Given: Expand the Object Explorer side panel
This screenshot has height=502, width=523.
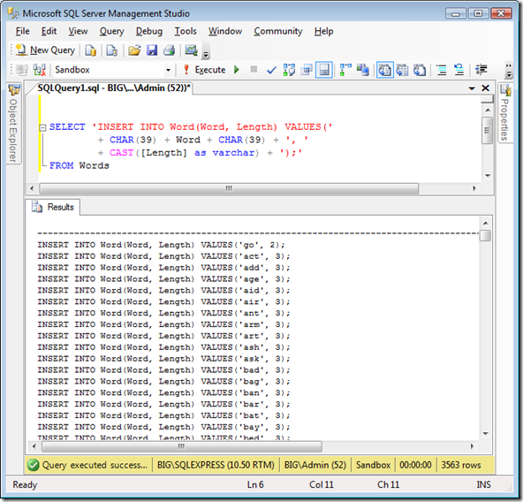Looking at the screenshot, I should tap(13, 124).
